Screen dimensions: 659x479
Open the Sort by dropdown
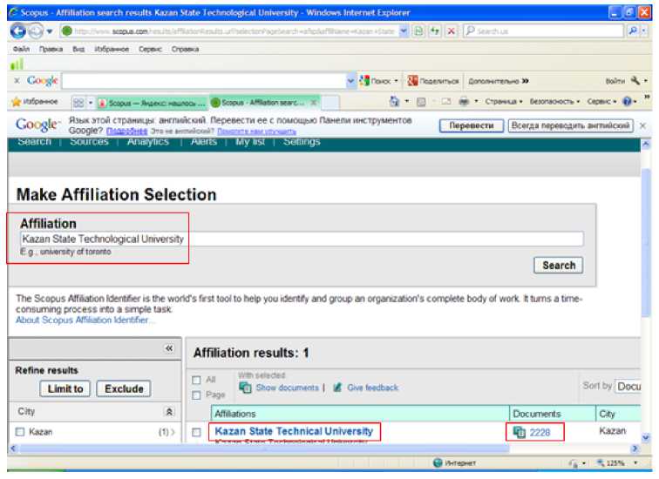[x=628, y=386]
